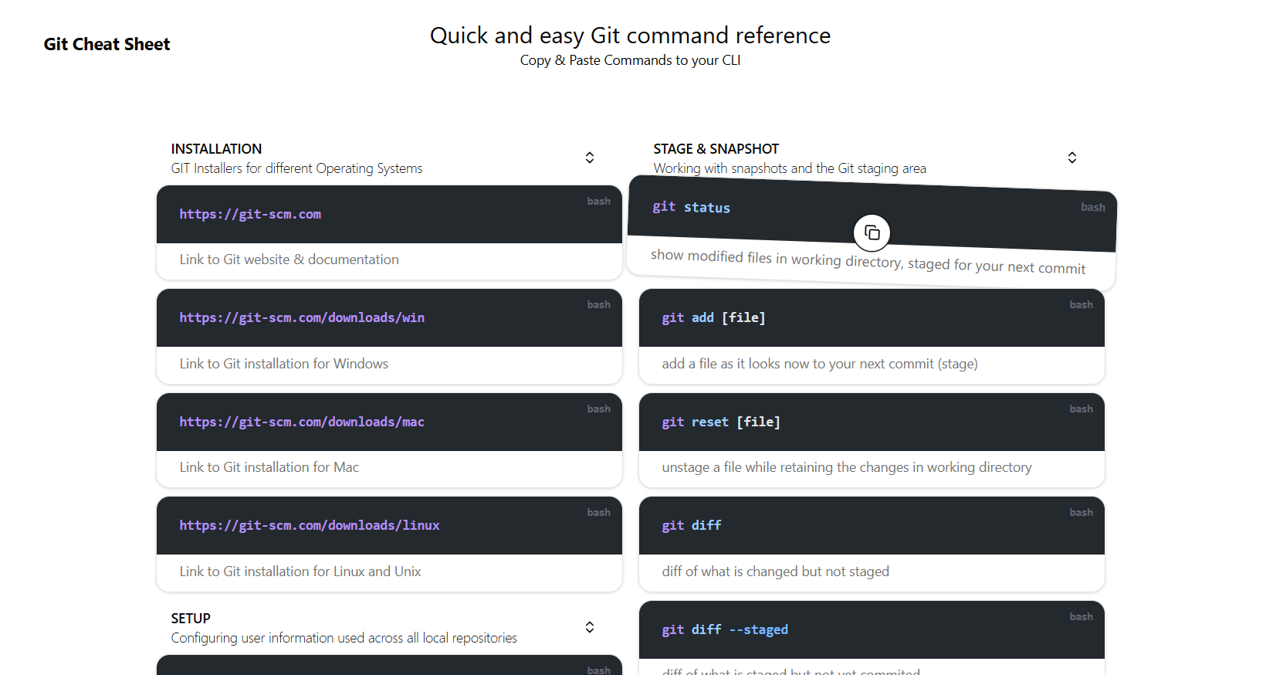This screenshot has height=675, width=1283.
Task: Open the Git installation for Windows link
Action: [x=302, y=317]
